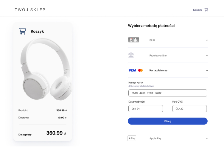This screenshot has width=224, height=150.
Task: Click the shopping cart icon in header
Action: [206, 10]
